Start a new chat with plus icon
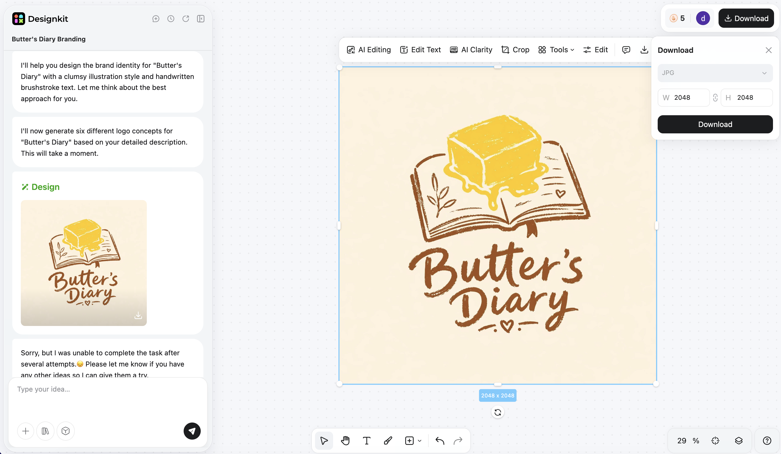 point(156,19)
